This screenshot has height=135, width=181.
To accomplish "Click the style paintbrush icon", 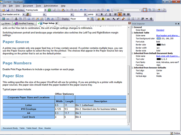I will coord(28,14).
